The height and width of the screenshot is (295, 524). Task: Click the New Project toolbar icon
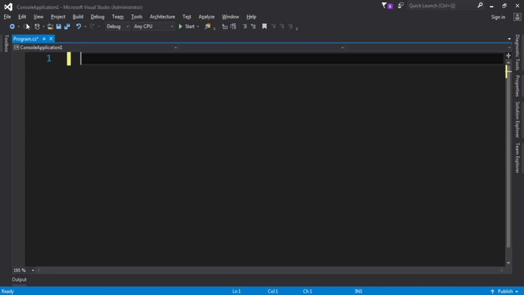tap(37, 26)
